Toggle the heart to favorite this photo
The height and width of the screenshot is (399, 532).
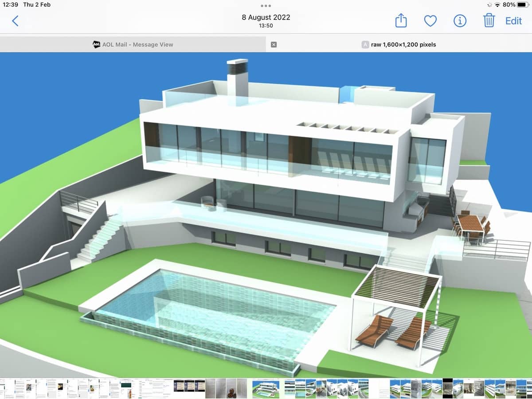(x=430, y=20)
